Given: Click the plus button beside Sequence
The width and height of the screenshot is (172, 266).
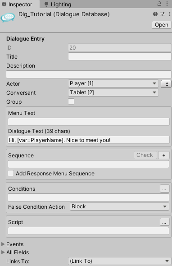Looking at the screenshot, I should (164, 155).
